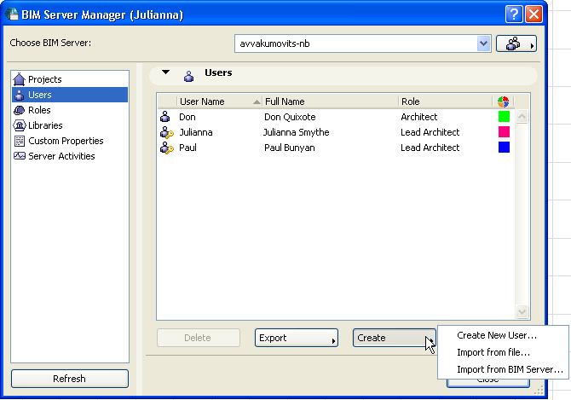
Task: Click the Server Activities graph icon
Action: (20, 156)
